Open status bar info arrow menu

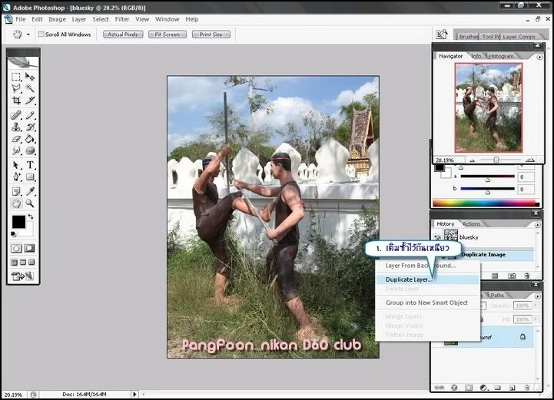(134, 394)
